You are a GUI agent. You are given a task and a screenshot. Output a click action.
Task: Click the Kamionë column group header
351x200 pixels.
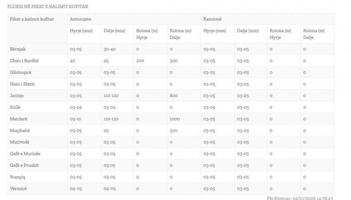pos(212,19)
